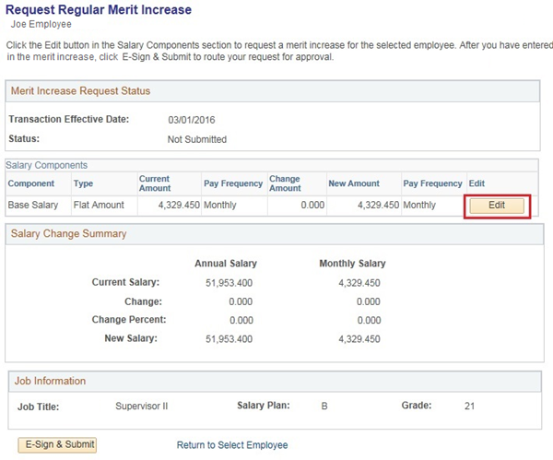
Task: Click the Edit button in Salary Components
Action: pyautogui.click(x=497, y=205)
